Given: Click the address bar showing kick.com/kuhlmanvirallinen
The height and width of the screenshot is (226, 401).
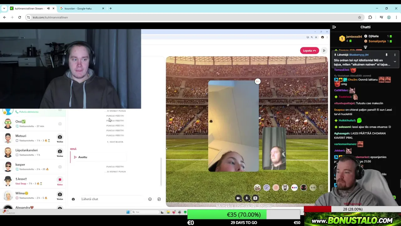Looking at the screenshot, I should click(194, 17).
